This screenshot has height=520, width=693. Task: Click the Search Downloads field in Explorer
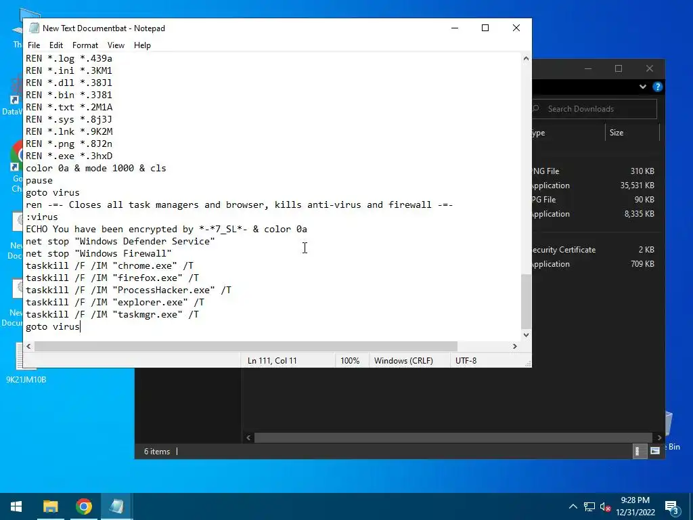594,109
